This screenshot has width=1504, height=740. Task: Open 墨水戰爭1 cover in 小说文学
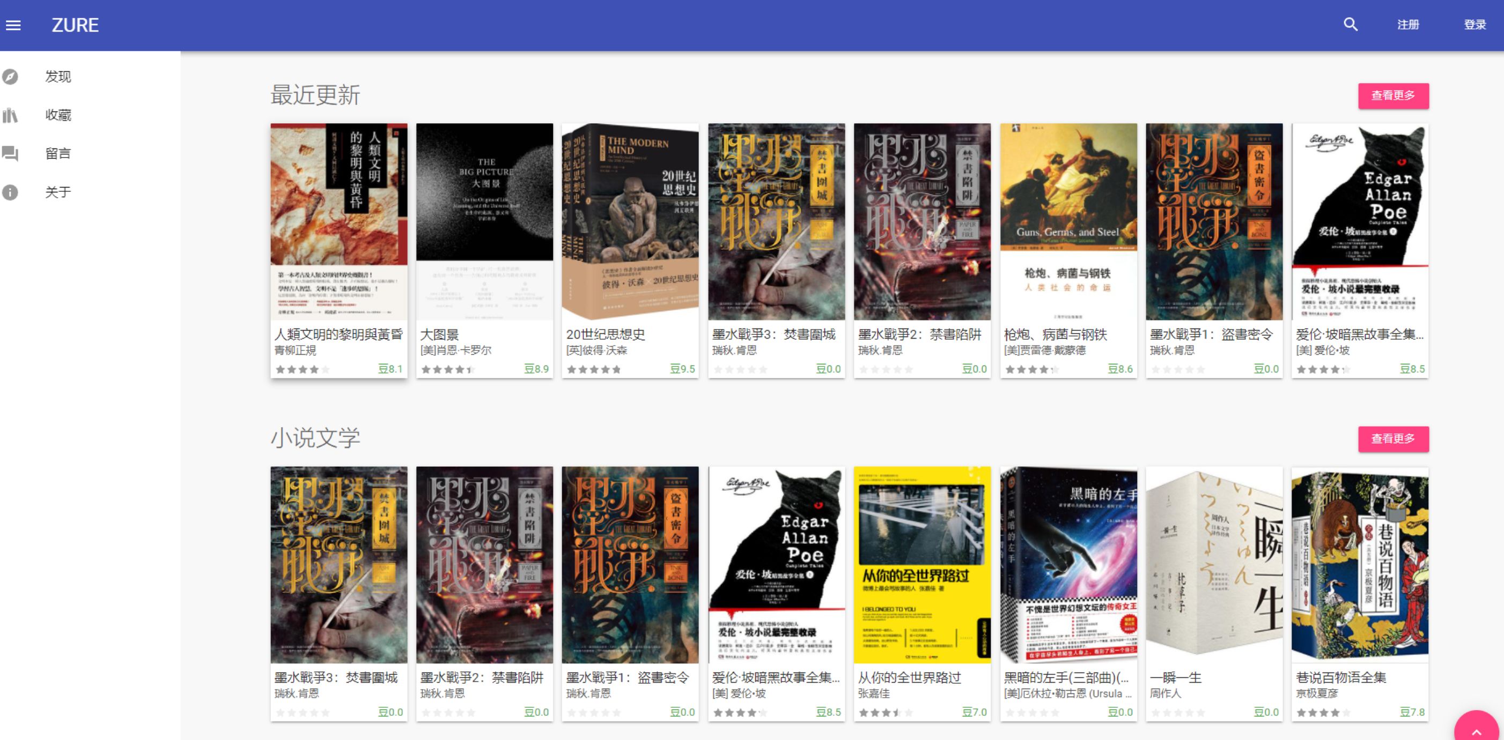pyautogui.click(x=630, y=564)
